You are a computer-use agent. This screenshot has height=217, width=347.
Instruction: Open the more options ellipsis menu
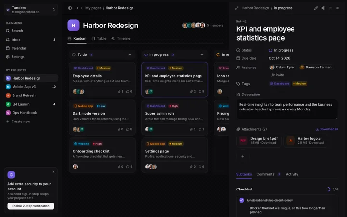click(x=330, y=8)
